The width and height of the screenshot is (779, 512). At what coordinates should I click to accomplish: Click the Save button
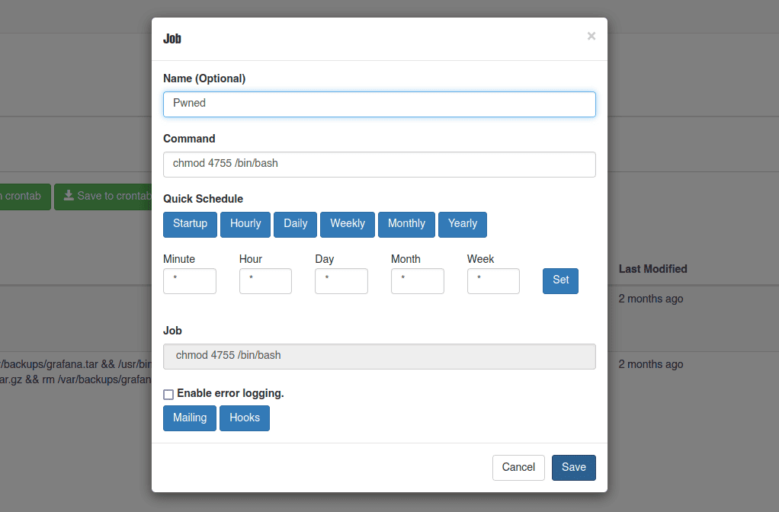[573, 468]
